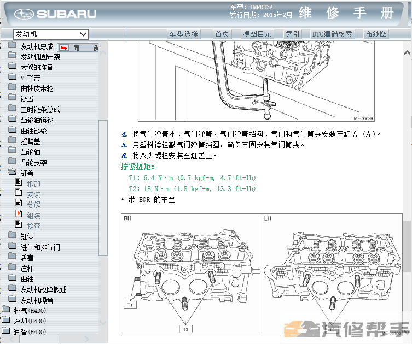This screenshot has height=344, width=412.
Task: Click document icon beside 检查
Action: tap(19, 224)
